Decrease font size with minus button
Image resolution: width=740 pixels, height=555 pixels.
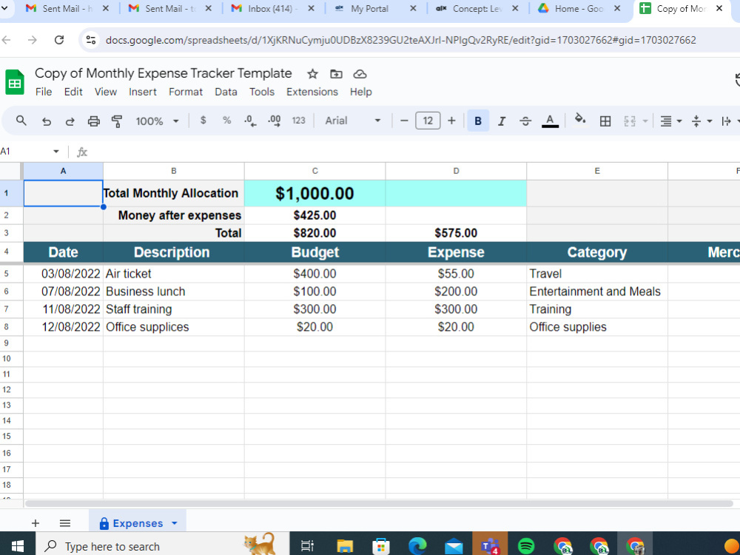404,121
